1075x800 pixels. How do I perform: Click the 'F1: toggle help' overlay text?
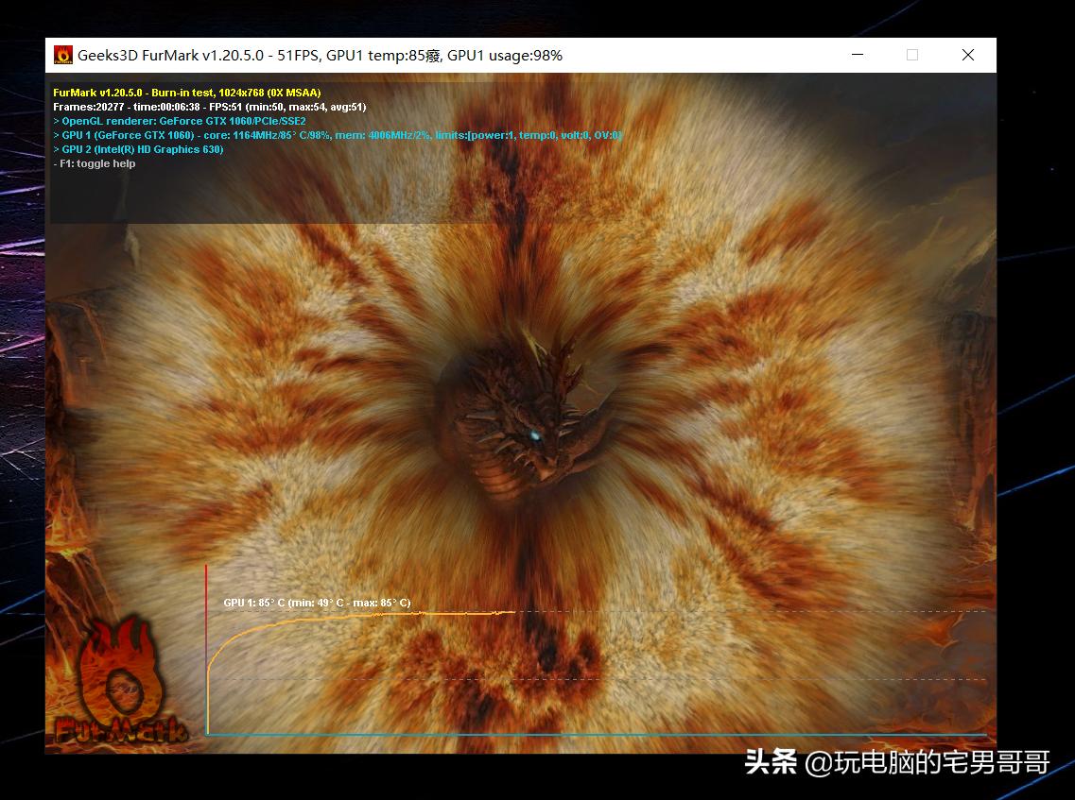tap(95, 163)
